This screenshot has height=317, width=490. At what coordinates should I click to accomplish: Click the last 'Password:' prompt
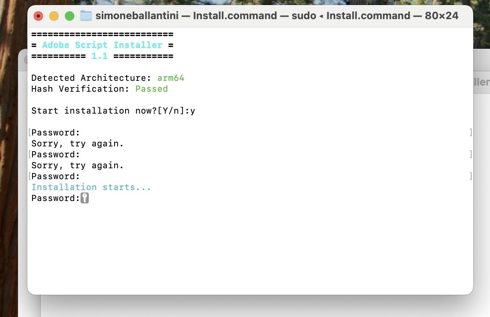[56, 198]
